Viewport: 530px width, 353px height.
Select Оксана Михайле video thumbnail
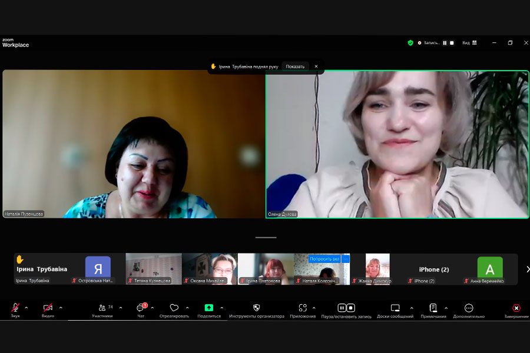(x=210, y=269)
